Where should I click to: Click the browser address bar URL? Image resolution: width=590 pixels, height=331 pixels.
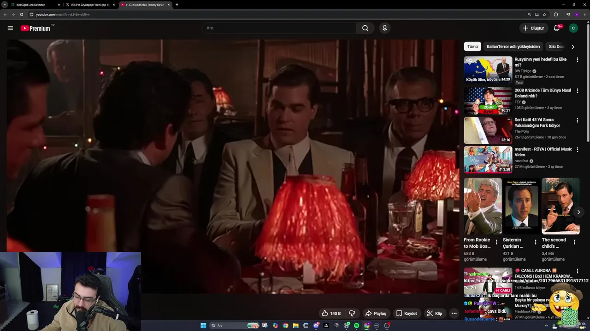point(63,14)
